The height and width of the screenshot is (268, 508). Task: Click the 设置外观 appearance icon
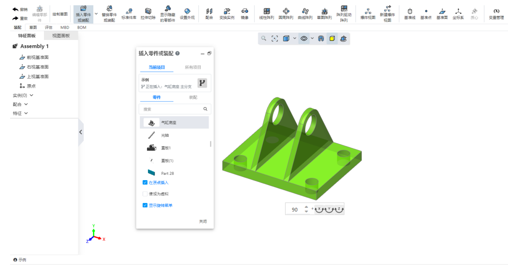click(x=187, y=11)
